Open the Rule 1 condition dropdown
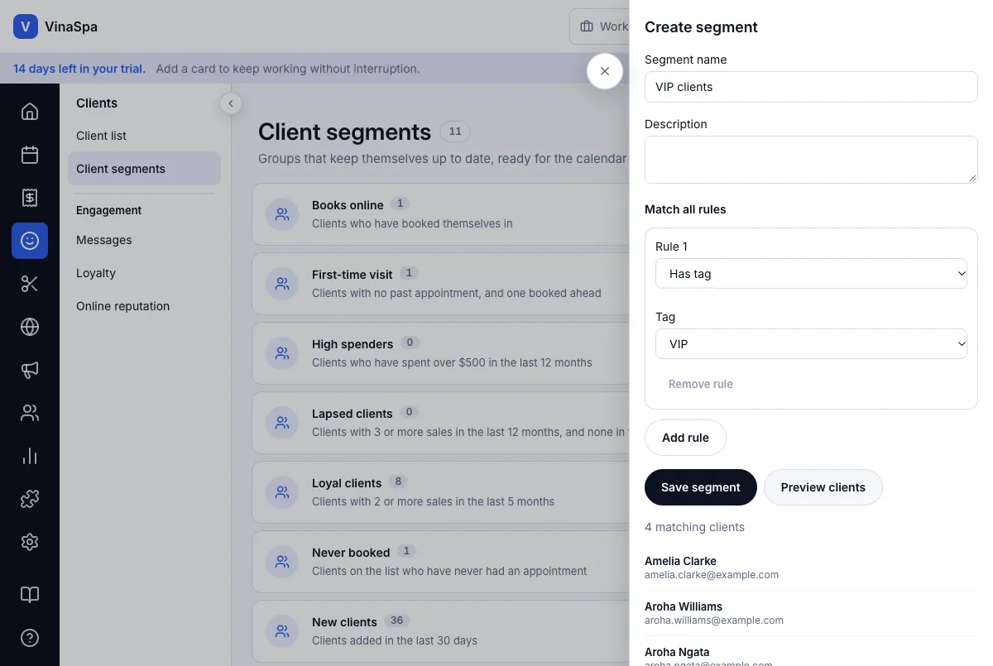Viewport: 993px width, 666px height. pos(811,274)
